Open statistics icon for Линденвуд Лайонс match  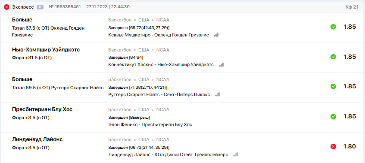[236, 155]
